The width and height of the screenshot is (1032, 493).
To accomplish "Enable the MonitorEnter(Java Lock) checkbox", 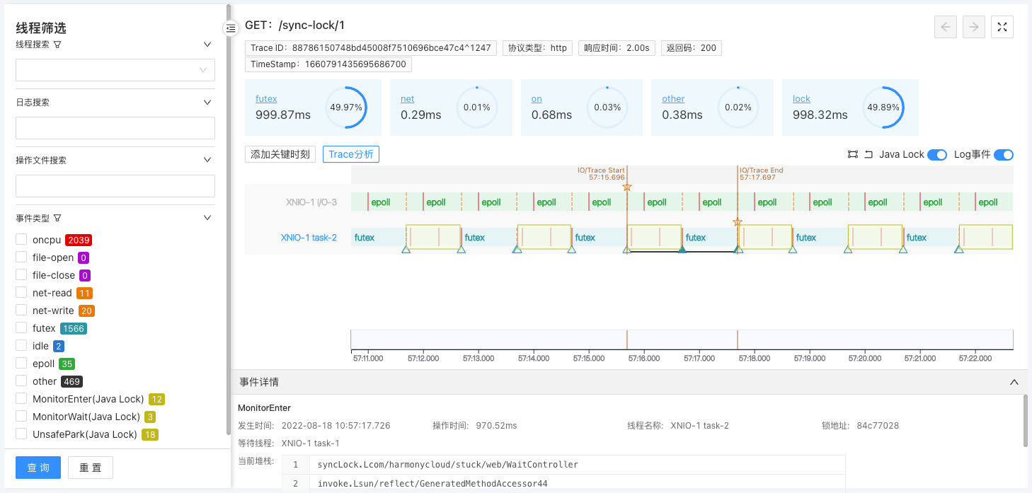I will (x=21, y=399).
